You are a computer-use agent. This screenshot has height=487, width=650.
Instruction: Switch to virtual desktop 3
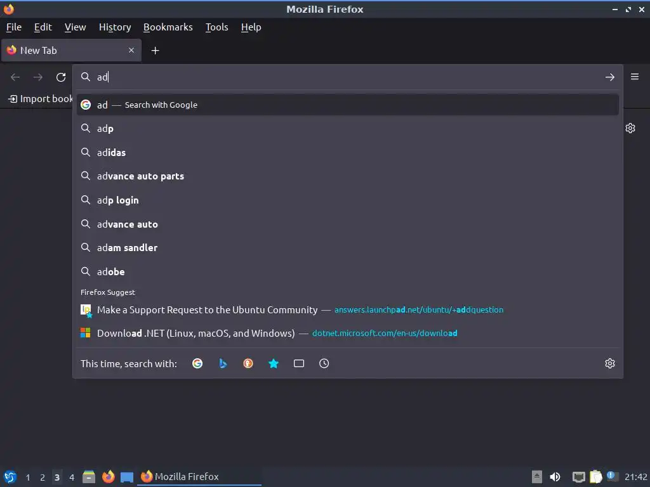pyautogui.click(x=57, y=477)
